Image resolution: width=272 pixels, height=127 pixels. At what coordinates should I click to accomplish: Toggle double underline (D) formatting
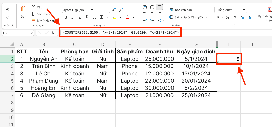(x=87, y=17)
